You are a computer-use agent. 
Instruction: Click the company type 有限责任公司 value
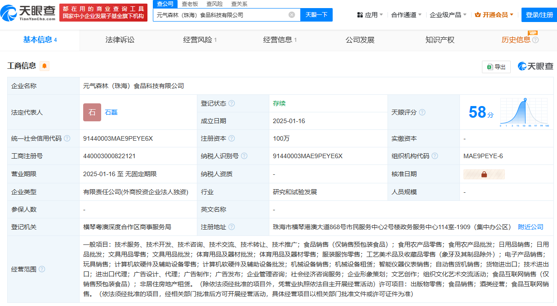[x=136, y=192]
